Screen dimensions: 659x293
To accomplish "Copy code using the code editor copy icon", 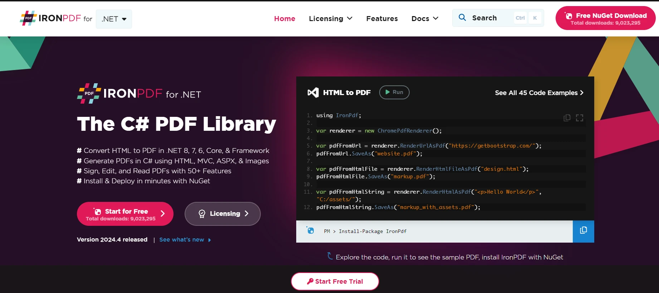I will [567, 118].
